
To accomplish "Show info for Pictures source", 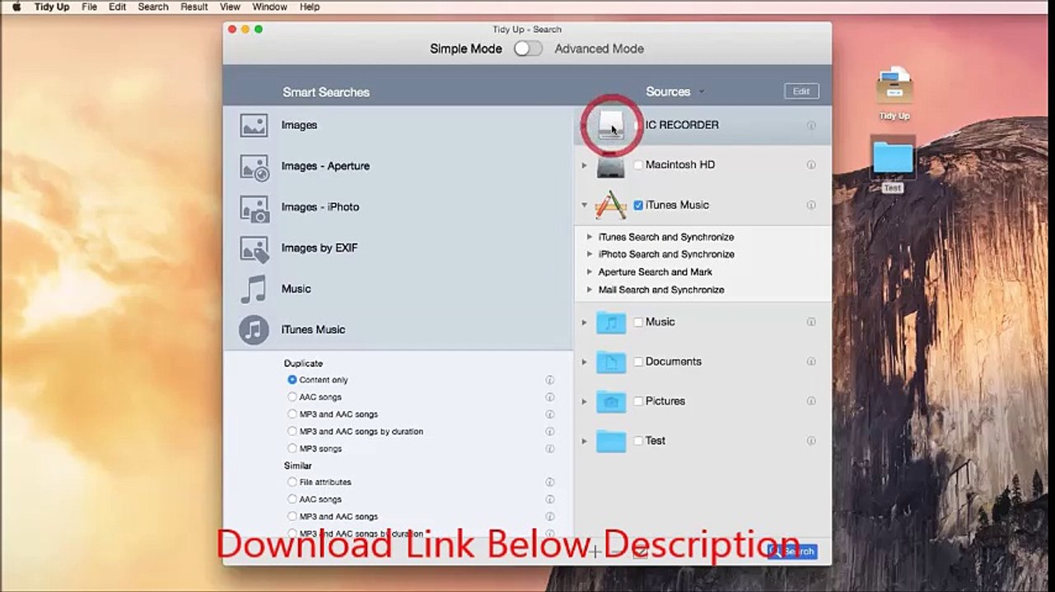I will [811, 401].
